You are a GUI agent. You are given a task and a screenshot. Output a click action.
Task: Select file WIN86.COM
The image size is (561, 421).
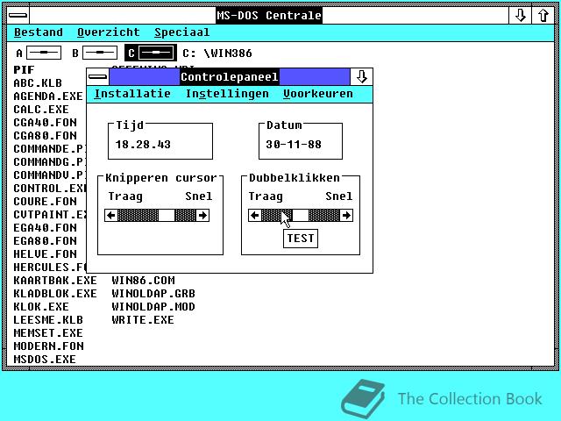143,281
